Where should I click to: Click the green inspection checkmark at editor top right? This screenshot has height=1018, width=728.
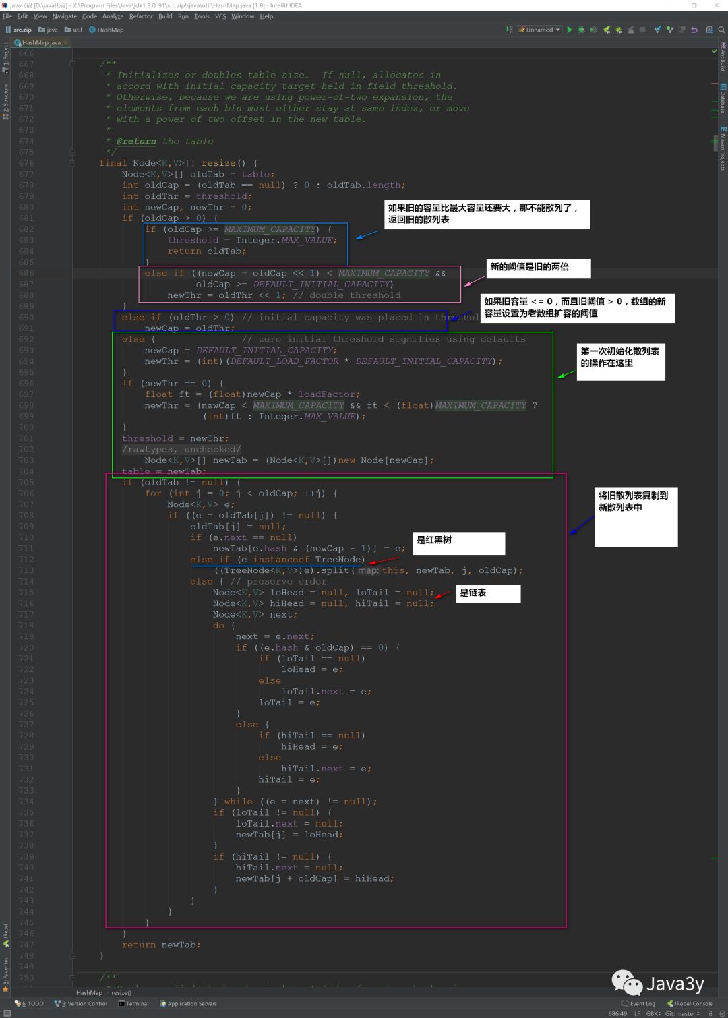coord(715,51)
